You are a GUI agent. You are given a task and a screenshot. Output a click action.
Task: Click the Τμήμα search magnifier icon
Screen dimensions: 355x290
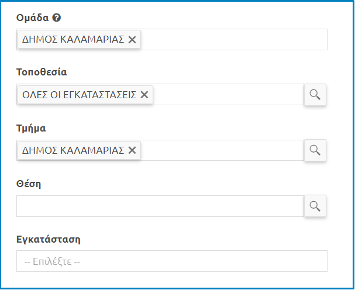pyautogui.click(x=315, y=150)
